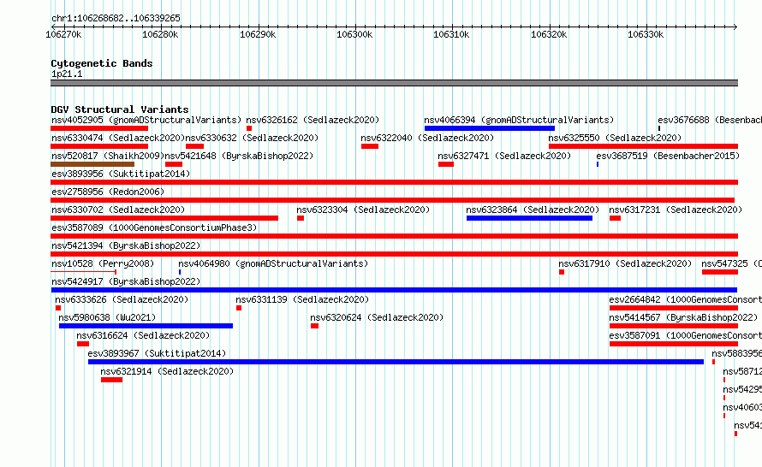Open the nsv6331139 Sedlazeck2020 label

point(302,299)
